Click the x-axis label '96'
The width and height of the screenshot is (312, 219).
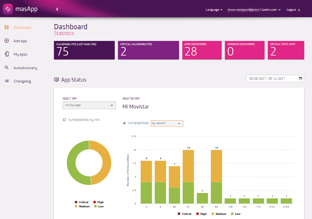(216, 207)
